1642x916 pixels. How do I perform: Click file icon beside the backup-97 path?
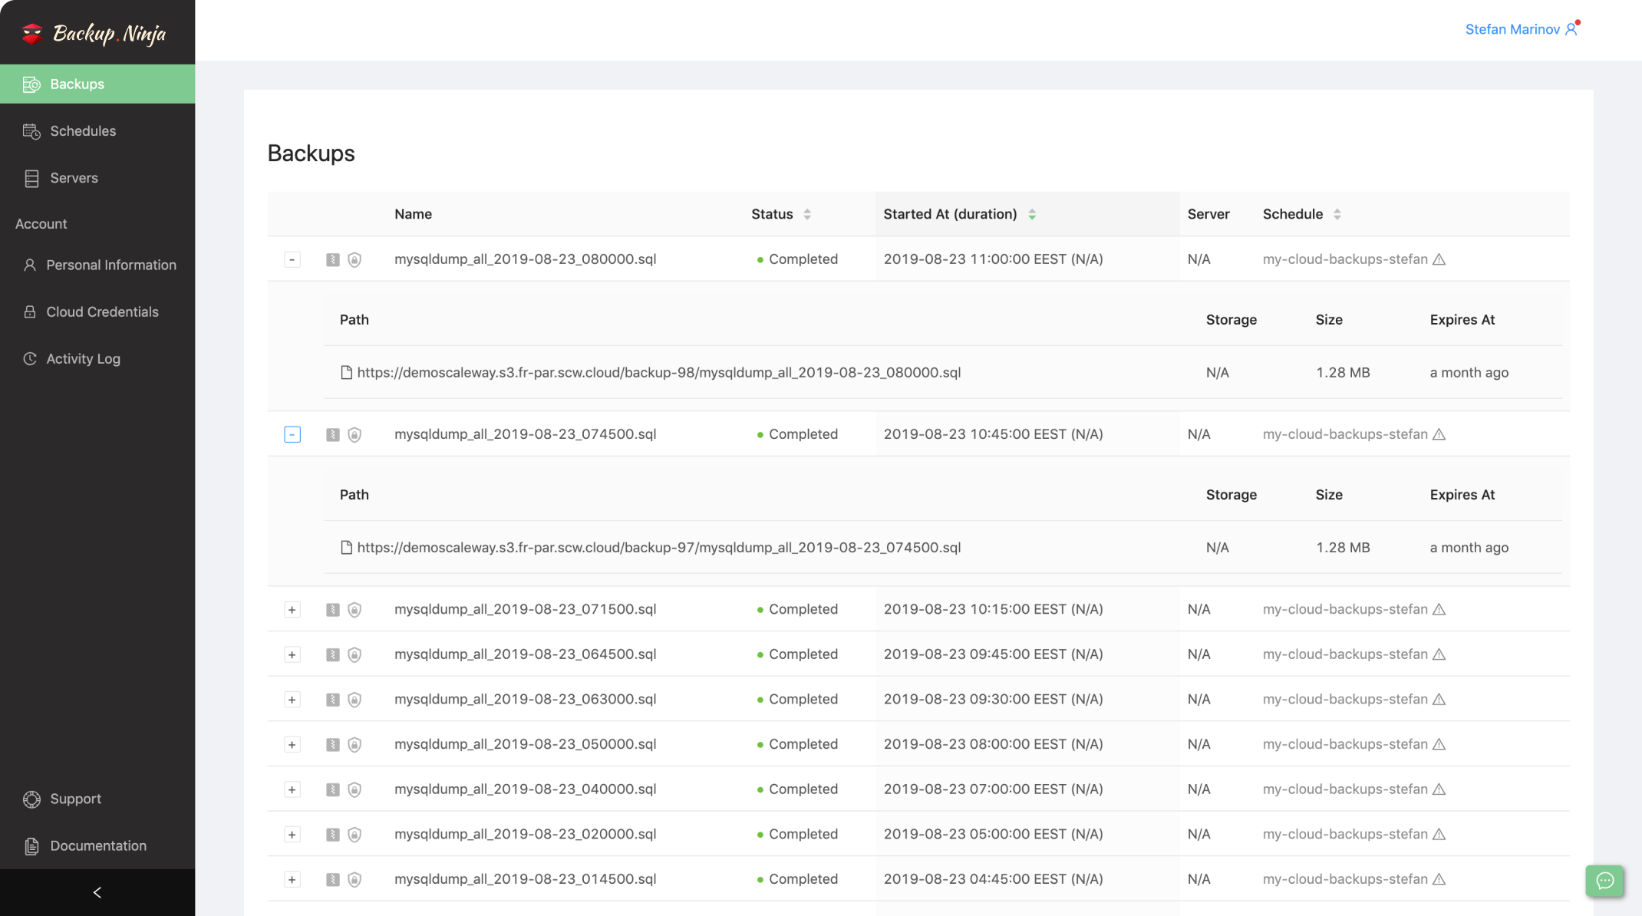click(x=346, y=547)
